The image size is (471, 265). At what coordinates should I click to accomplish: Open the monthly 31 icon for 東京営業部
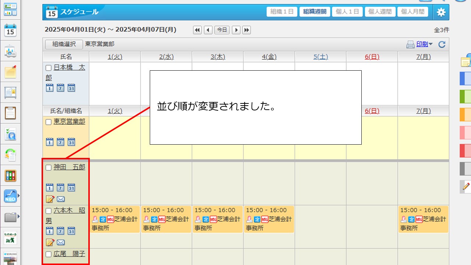click(x=71, y=142)
